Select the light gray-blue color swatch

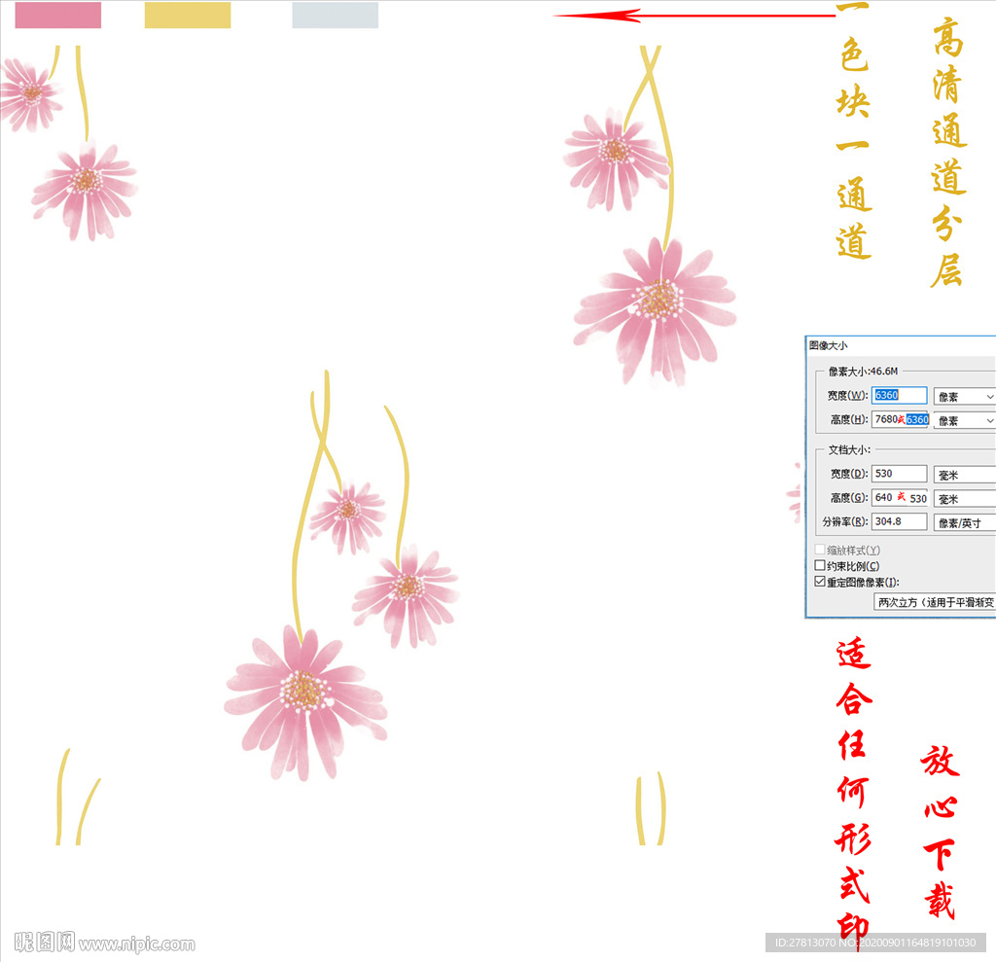(335, 17)
